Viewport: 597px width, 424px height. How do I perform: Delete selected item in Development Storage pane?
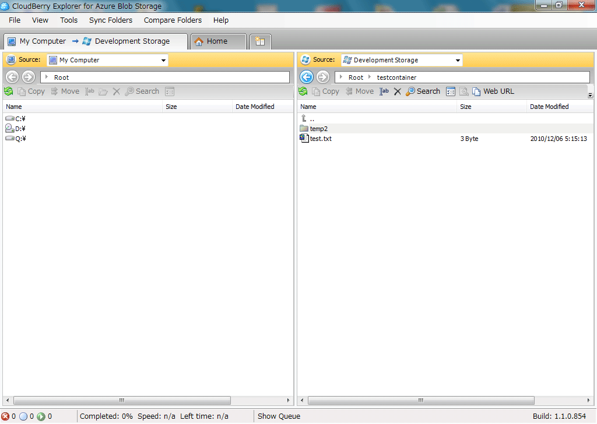(x=397, y=91)
